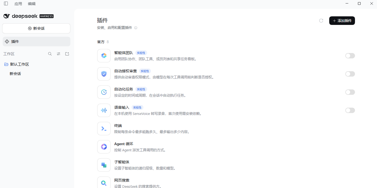
Task: Click the 网页搜索 magnifier icon
Action: [x=104, y=183]
